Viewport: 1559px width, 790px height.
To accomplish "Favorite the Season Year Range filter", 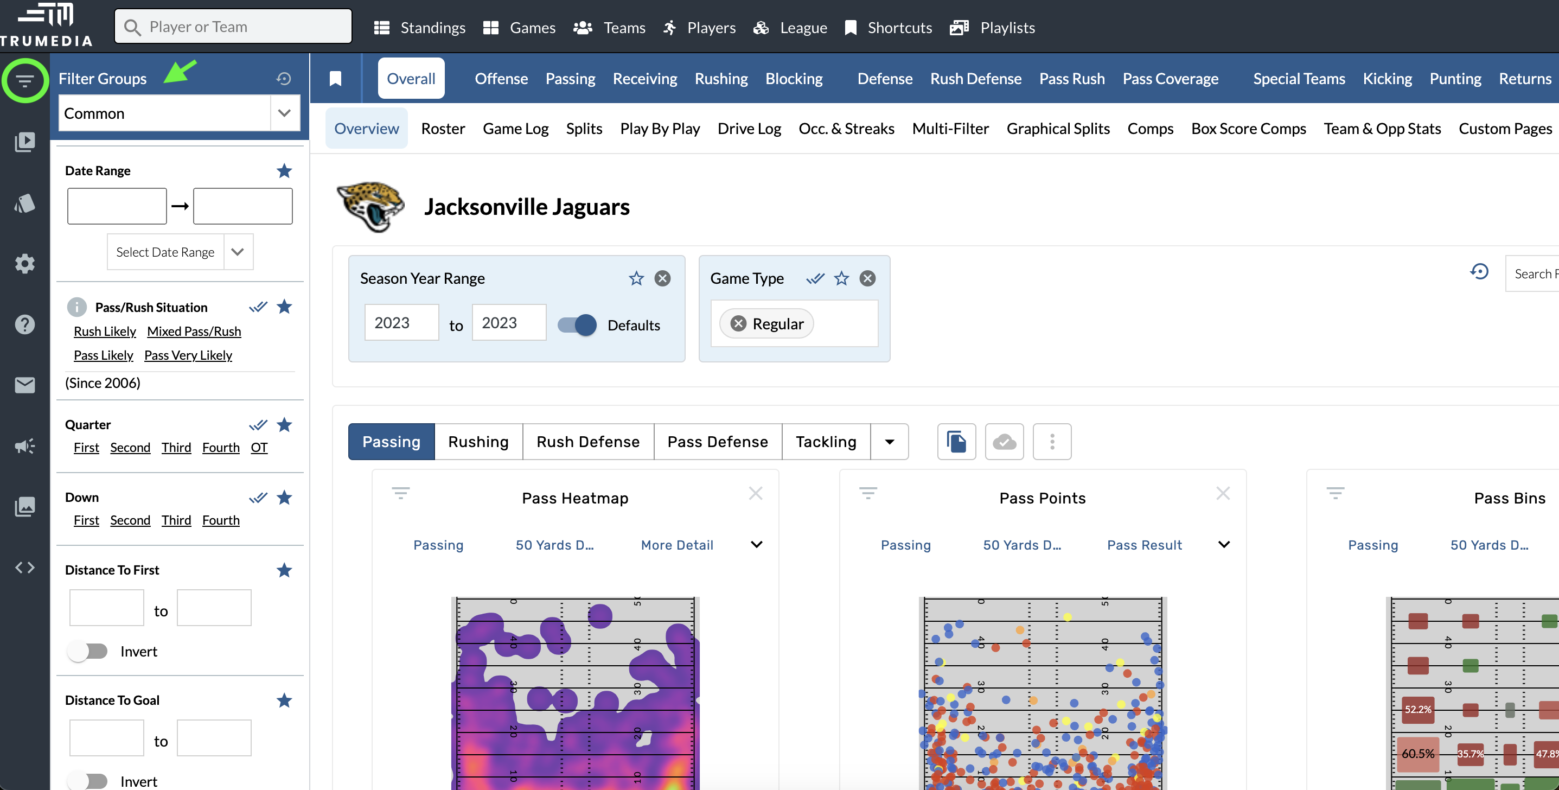I will 636,278.
